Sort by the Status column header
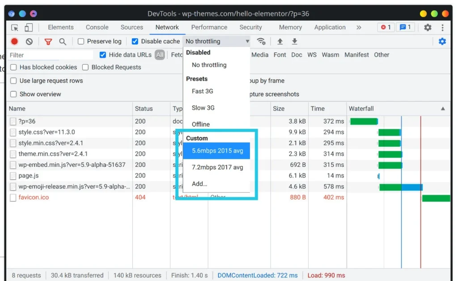This screenshot has height=281, width=458. [151, 109]
